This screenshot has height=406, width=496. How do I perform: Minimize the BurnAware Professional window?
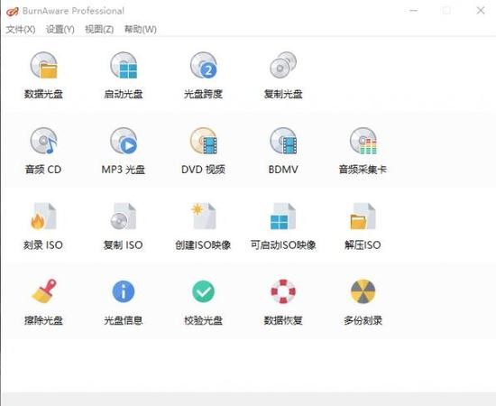click(x=413, y=11)
